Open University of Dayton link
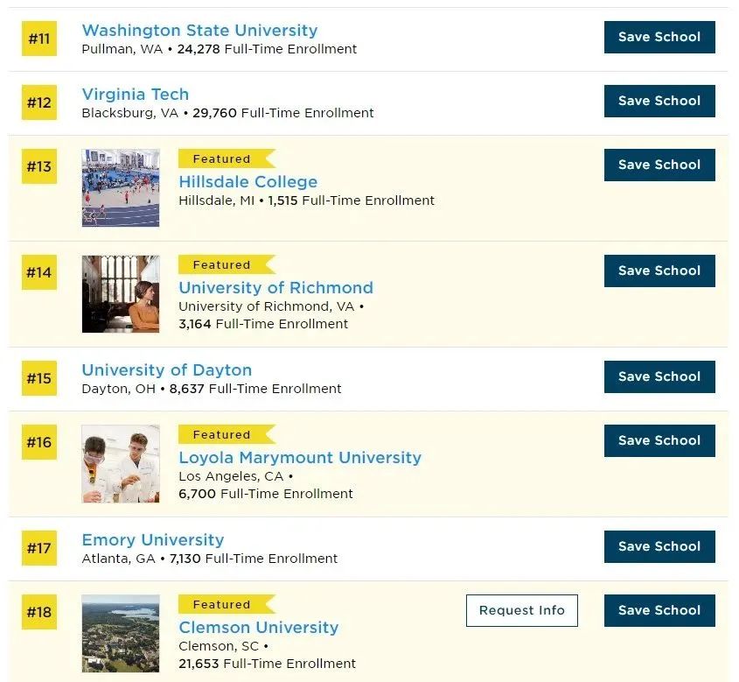The image size is (739, 682). click(167, 369)
